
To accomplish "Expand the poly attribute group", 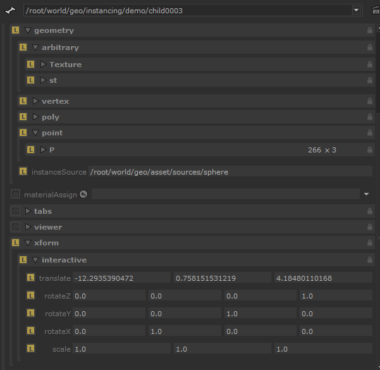I will point(35,117).
